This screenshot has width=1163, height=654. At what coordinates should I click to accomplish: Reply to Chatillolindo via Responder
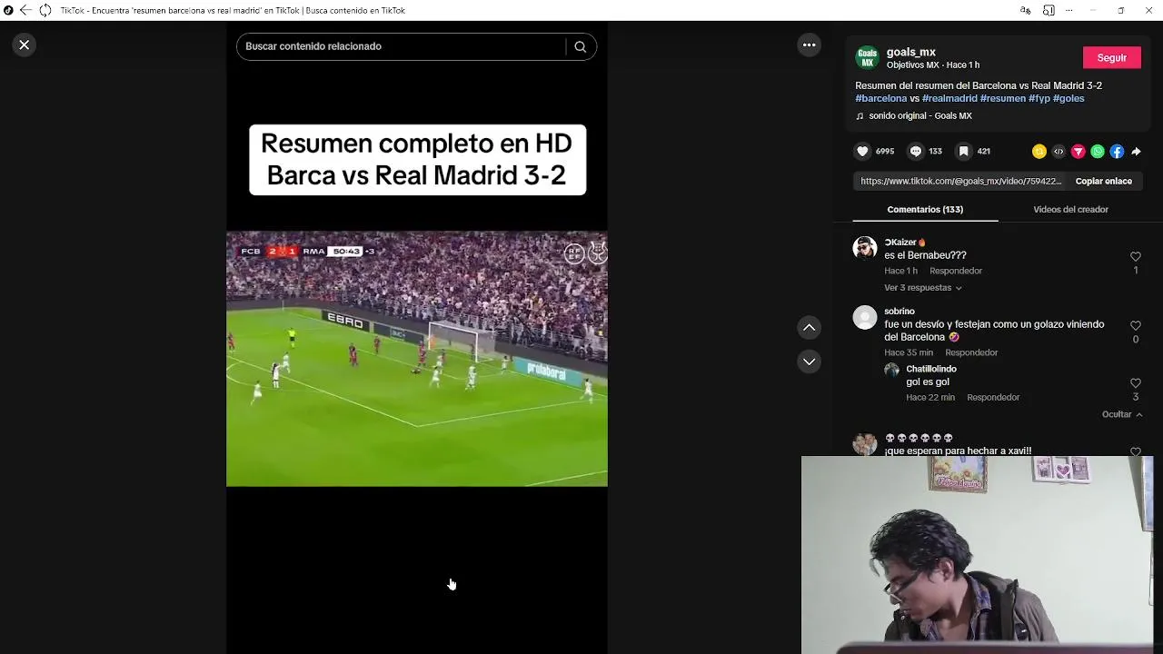(993, 397)
